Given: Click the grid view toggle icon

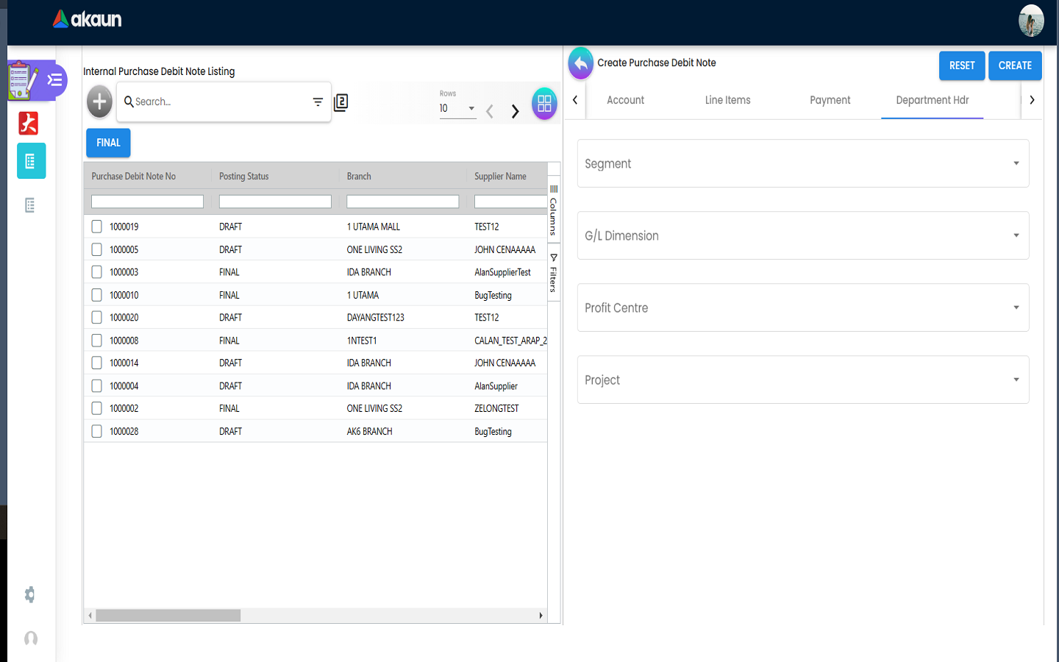Looking at the screenshot, I should point(544,104).
